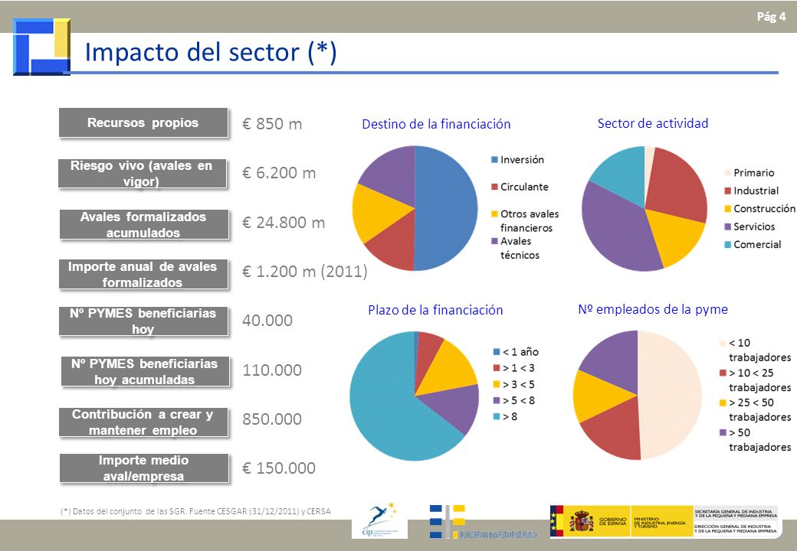Click the CIP logo in footer
This screenshot has width=797, height=551.
click(379, 520)
